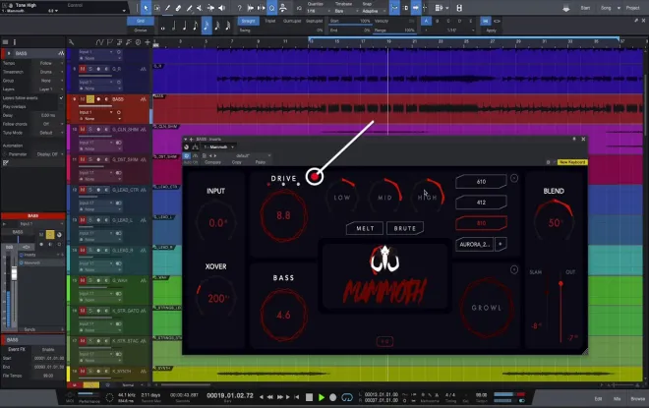This screenshot has height=408, width=649.
Task: Click the plugin window pin icon
Action: point(574,139)
